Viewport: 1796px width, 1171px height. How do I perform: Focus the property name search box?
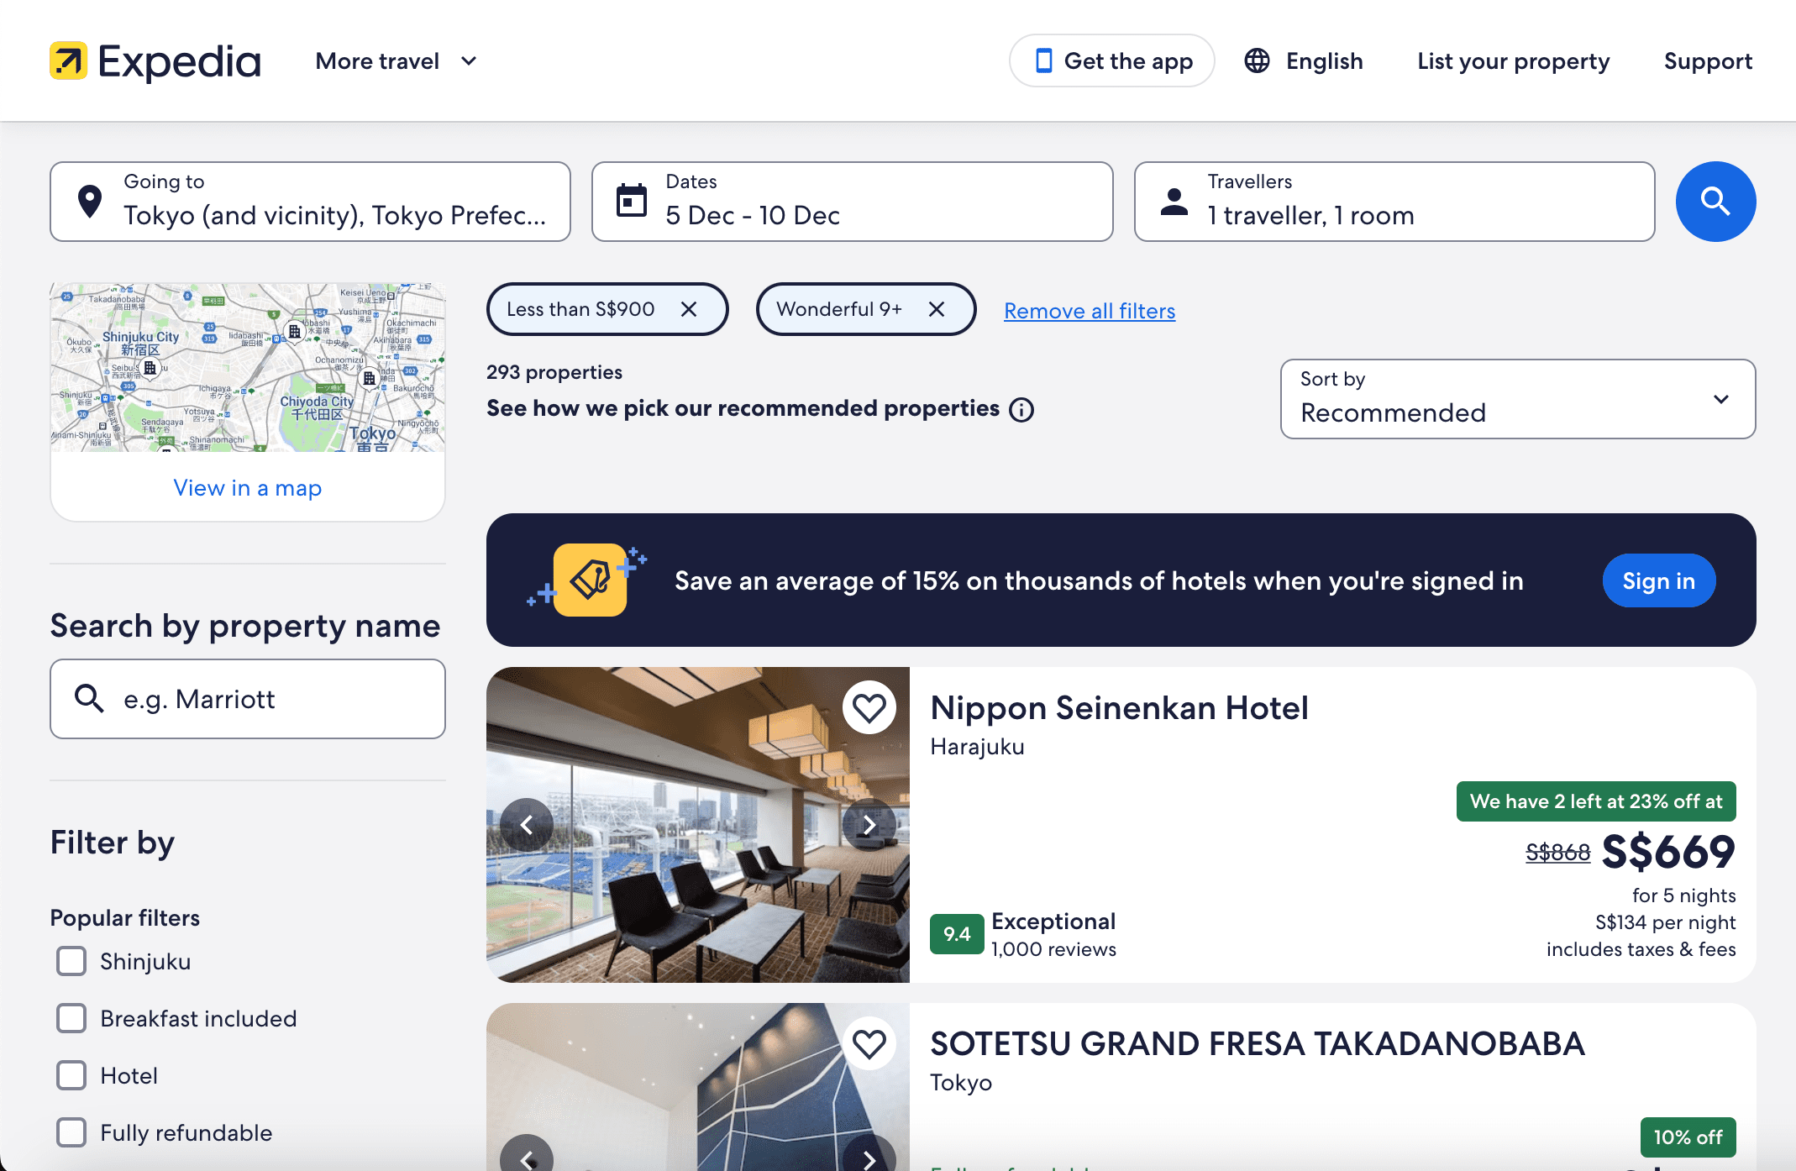[248, 699]
